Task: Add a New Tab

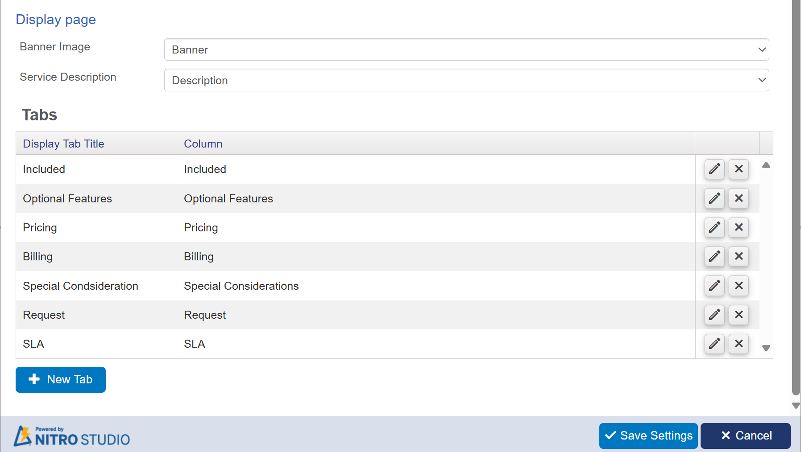Action: click(x=61, y=380)
